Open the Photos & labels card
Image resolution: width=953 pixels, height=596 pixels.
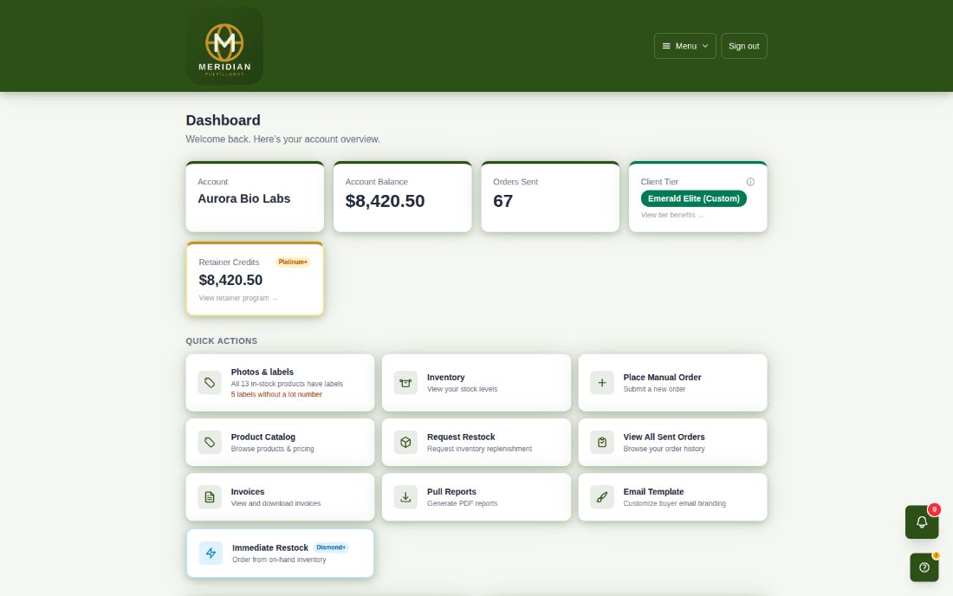[x=280, y=383]
